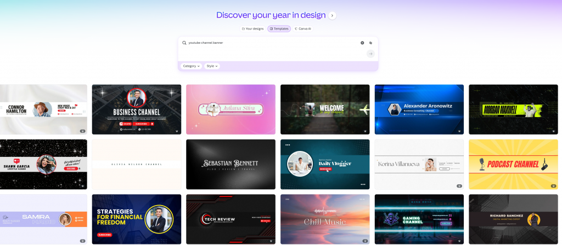The height and width of the screenshot is (245, 562).
Task: Open the Tech Review banner template
Action: click(231, 219)
